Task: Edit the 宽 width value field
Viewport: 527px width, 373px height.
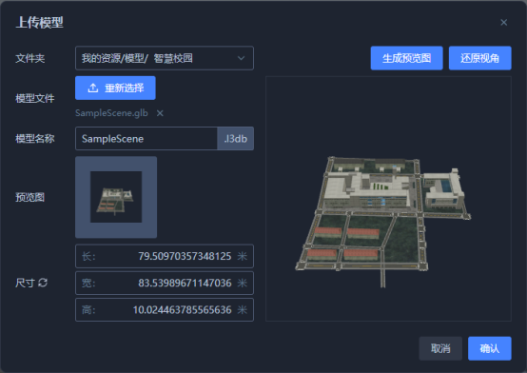Action: [165, 283]
